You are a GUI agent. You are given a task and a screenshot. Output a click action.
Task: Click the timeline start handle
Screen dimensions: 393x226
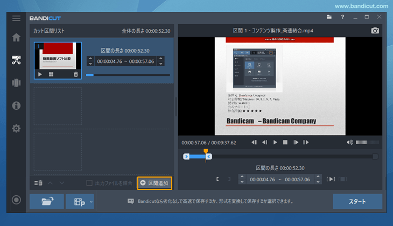click(x=186, y=157)
